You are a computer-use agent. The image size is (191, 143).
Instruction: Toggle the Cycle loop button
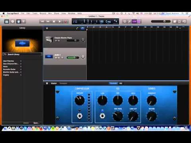point(125,21)
